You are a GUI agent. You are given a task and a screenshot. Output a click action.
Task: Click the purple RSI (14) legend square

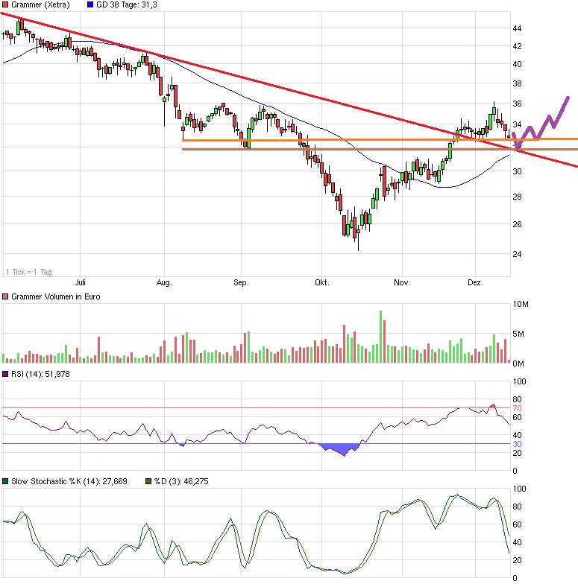point(5,374)
